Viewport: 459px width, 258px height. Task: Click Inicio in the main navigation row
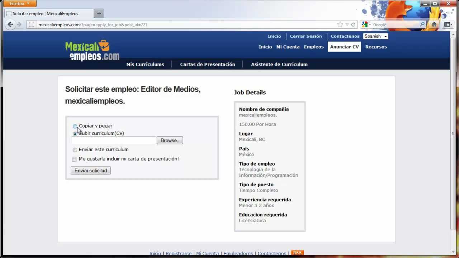click(x=265, y=47)
